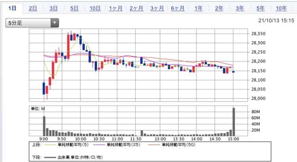Open the 1年 chart range

(198, 8)
